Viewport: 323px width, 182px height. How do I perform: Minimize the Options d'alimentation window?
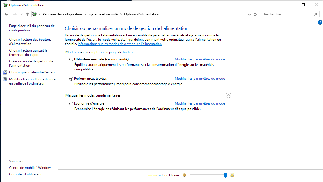[x=290, y=5]
